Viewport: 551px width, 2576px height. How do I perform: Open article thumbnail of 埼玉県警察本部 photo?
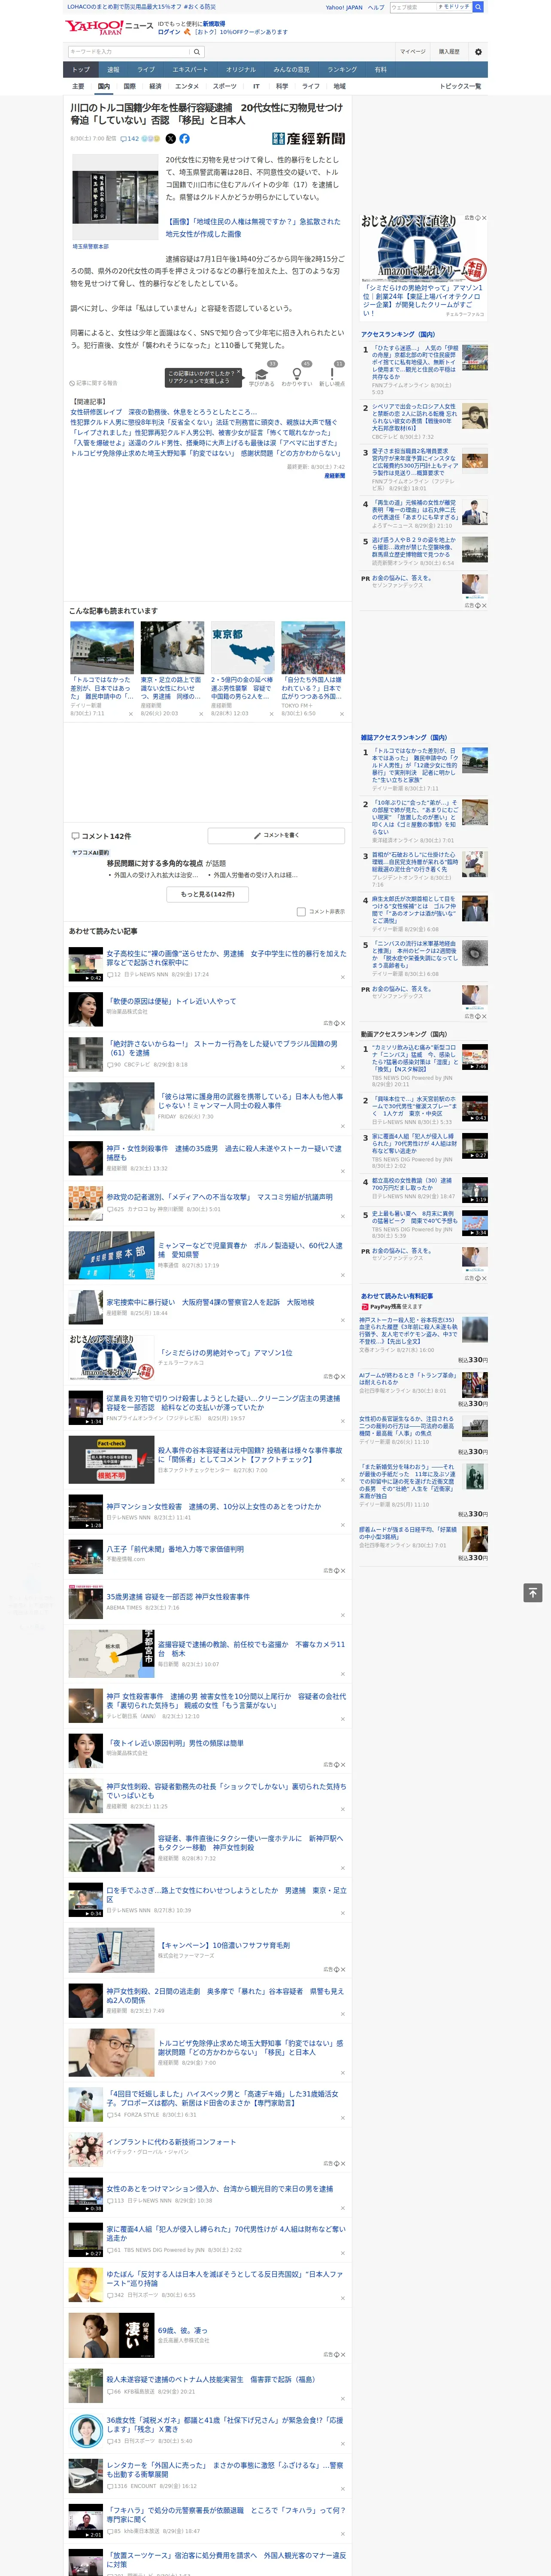tap(115, 197)
